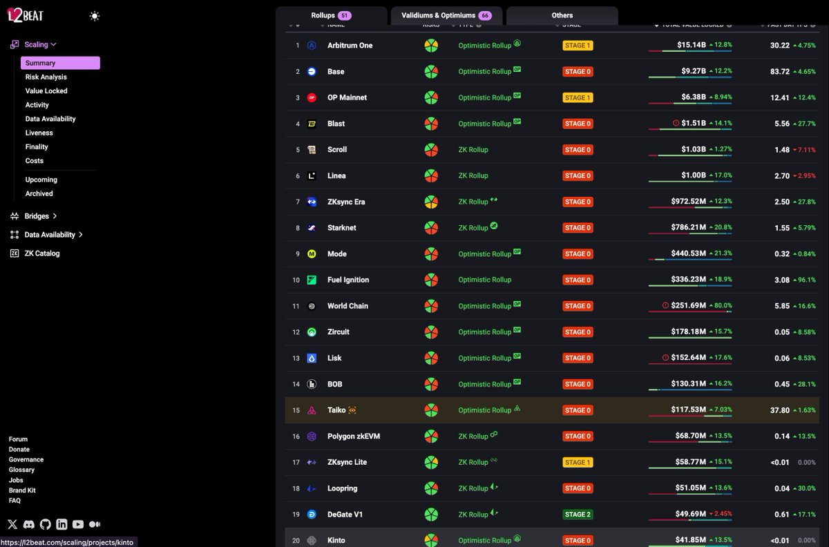Click the OP Mainnet project logo
The height and width of the screenshot is (547, 829).
pyautogui.click(x=312, y=98)
